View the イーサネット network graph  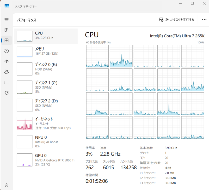coord(46,123)
